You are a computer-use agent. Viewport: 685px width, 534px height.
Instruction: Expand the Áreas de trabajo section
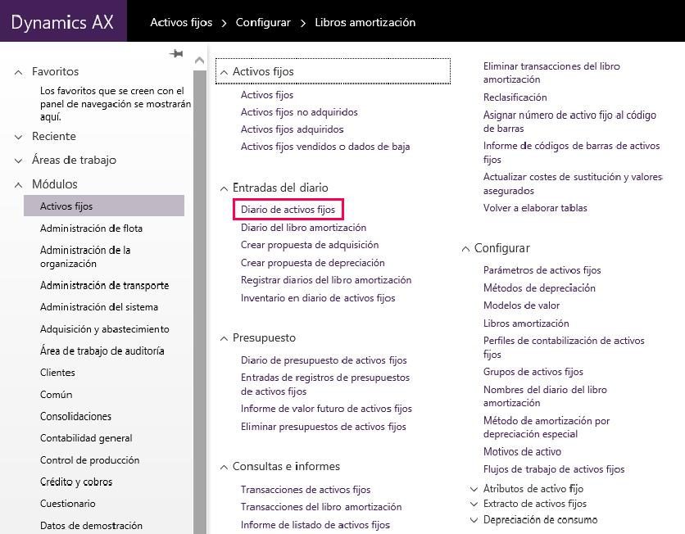[x=18, y=161]
